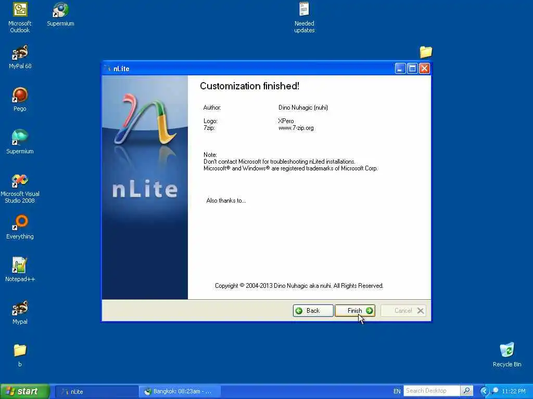Launch Notepad++ from the desktop
This screenshot has height=399, width=533.
point(20,270)
